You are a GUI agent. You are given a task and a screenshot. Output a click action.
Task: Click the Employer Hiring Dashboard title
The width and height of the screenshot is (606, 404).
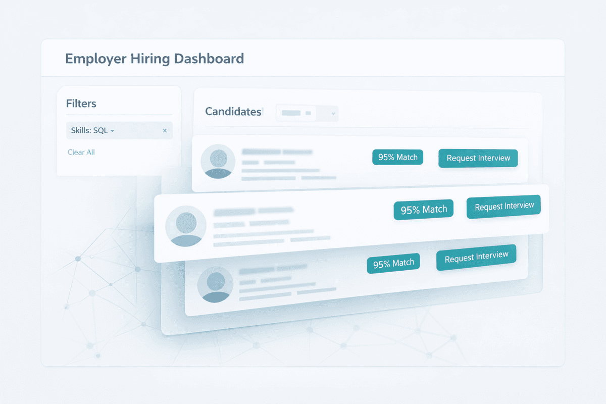click(155, 59)
